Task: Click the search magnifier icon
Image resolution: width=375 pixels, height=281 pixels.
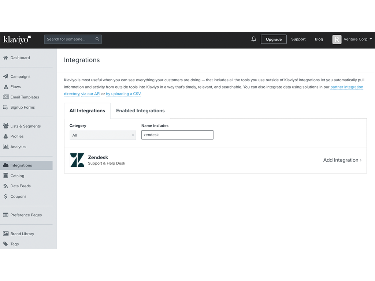Action: [97, 39]
